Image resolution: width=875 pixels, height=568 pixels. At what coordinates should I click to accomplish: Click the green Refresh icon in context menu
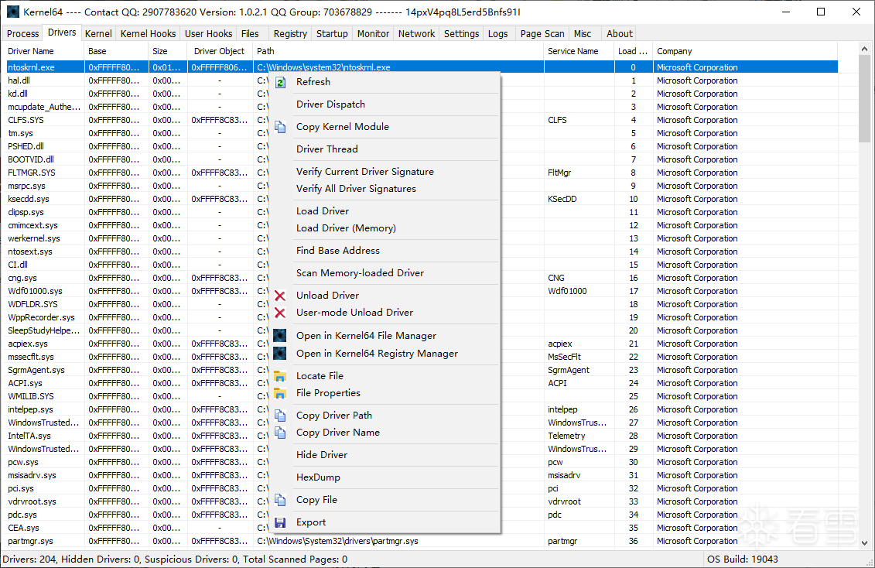[280, 82]
